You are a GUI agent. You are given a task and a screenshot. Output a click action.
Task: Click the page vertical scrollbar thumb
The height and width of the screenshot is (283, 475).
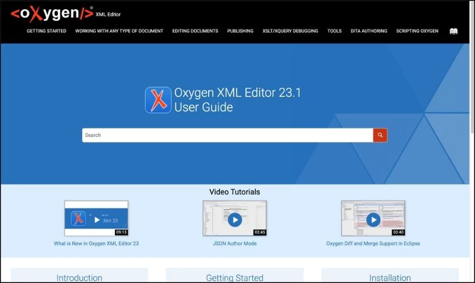(472, 67)
